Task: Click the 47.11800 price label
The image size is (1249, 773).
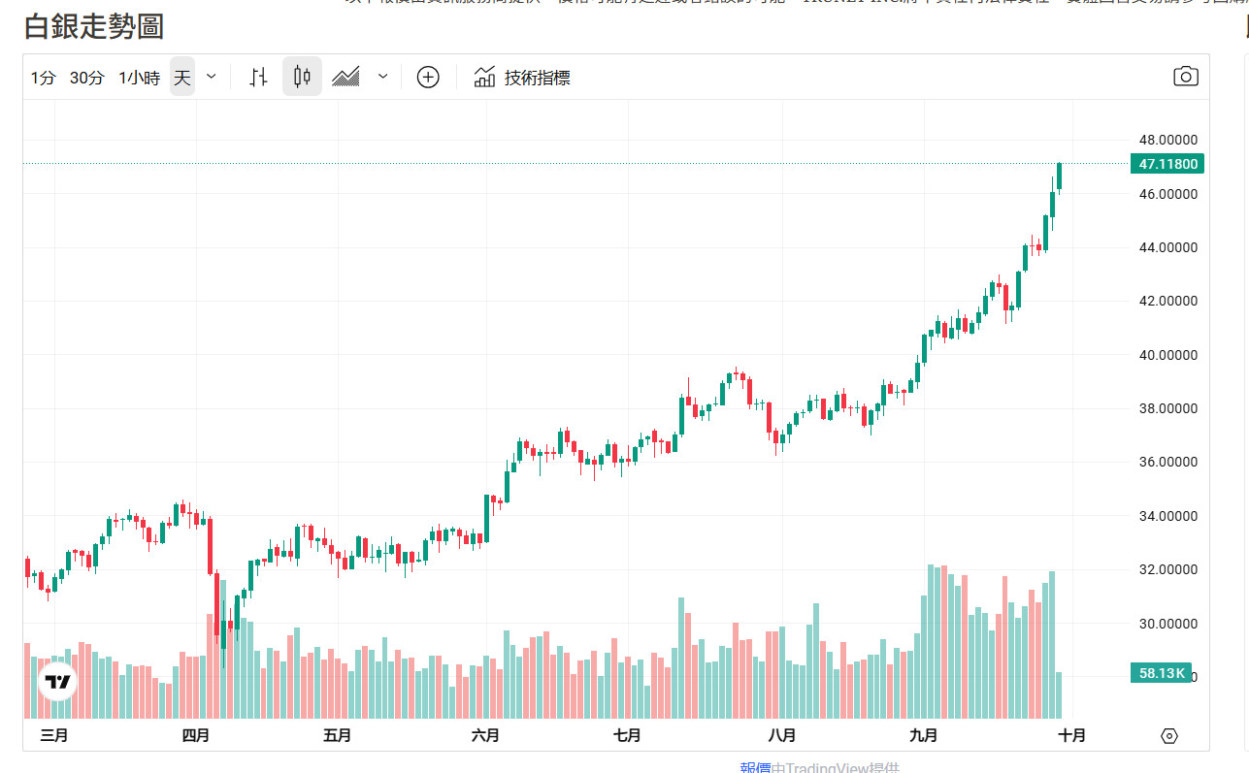Action: coord(1167,164)
